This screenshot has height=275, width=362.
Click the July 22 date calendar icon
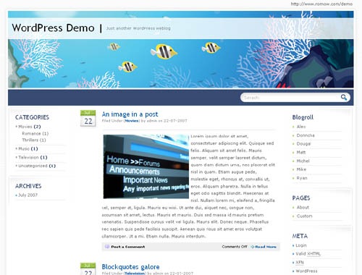[x=88, y=118]
